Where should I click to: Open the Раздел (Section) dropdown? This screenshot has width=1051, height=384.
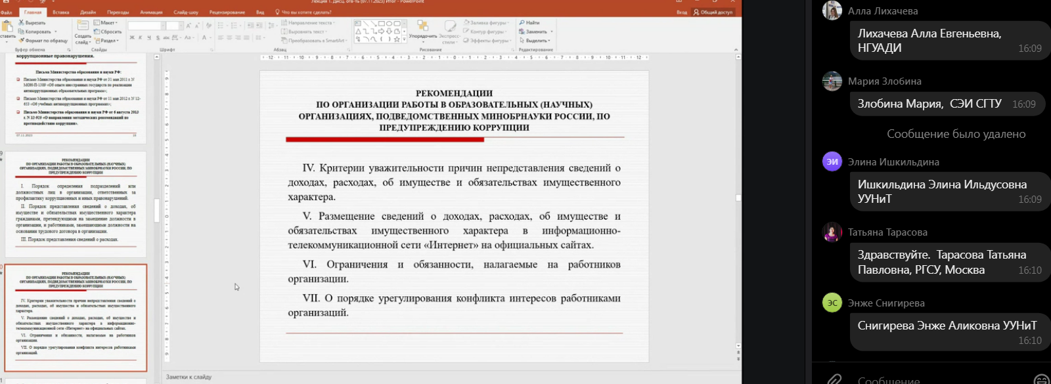click(107, 41)
